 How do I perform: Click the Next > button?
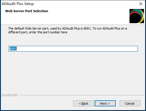105,103
